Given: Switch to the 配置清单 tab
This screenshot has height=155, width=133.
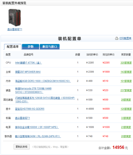Looking at the screenshot, I should [x=13, y=47].
